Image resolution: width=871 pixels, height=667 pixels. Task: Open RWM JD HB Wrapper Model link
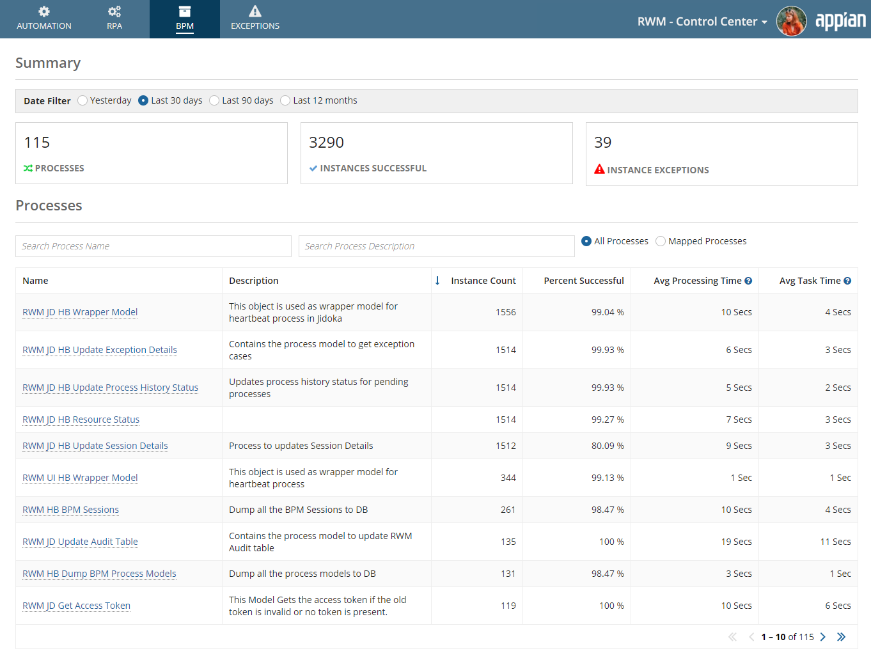(80, 312)
